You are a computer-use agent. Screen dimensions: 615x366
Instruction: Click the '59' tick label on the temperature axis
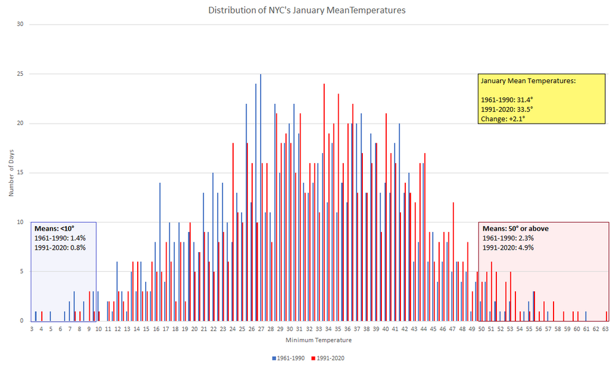pyautogui.click(x=567, y=329)
